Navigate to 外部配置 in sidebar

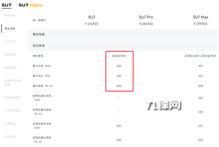[x=10, y=123]
